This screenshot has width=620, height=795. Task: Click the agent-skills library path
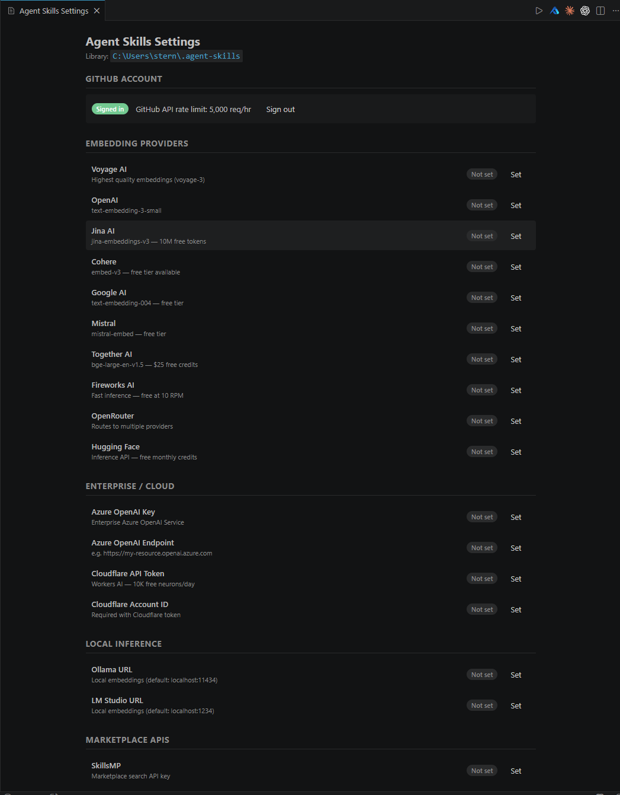click(x=176, y=56)
